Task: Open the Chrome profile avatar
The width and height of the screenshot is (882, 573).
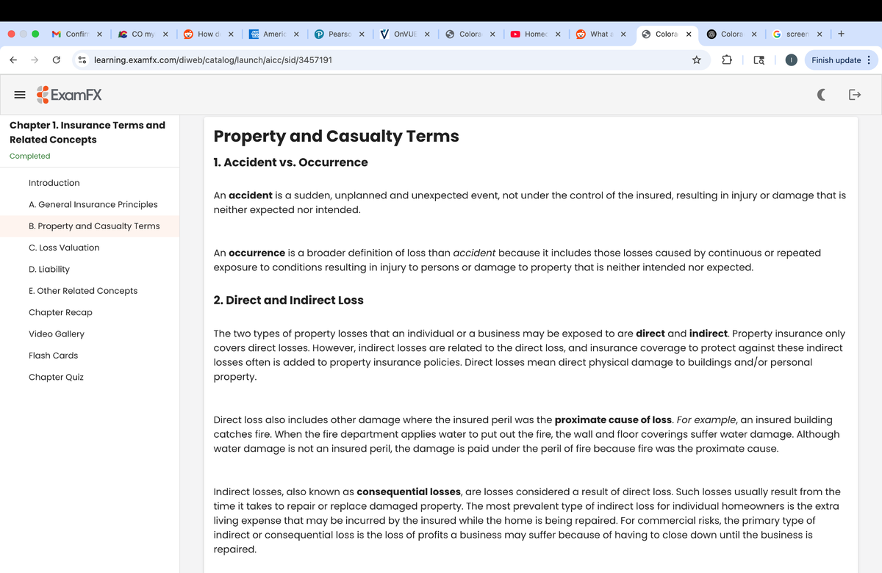Action: click(x=791, y=60)
